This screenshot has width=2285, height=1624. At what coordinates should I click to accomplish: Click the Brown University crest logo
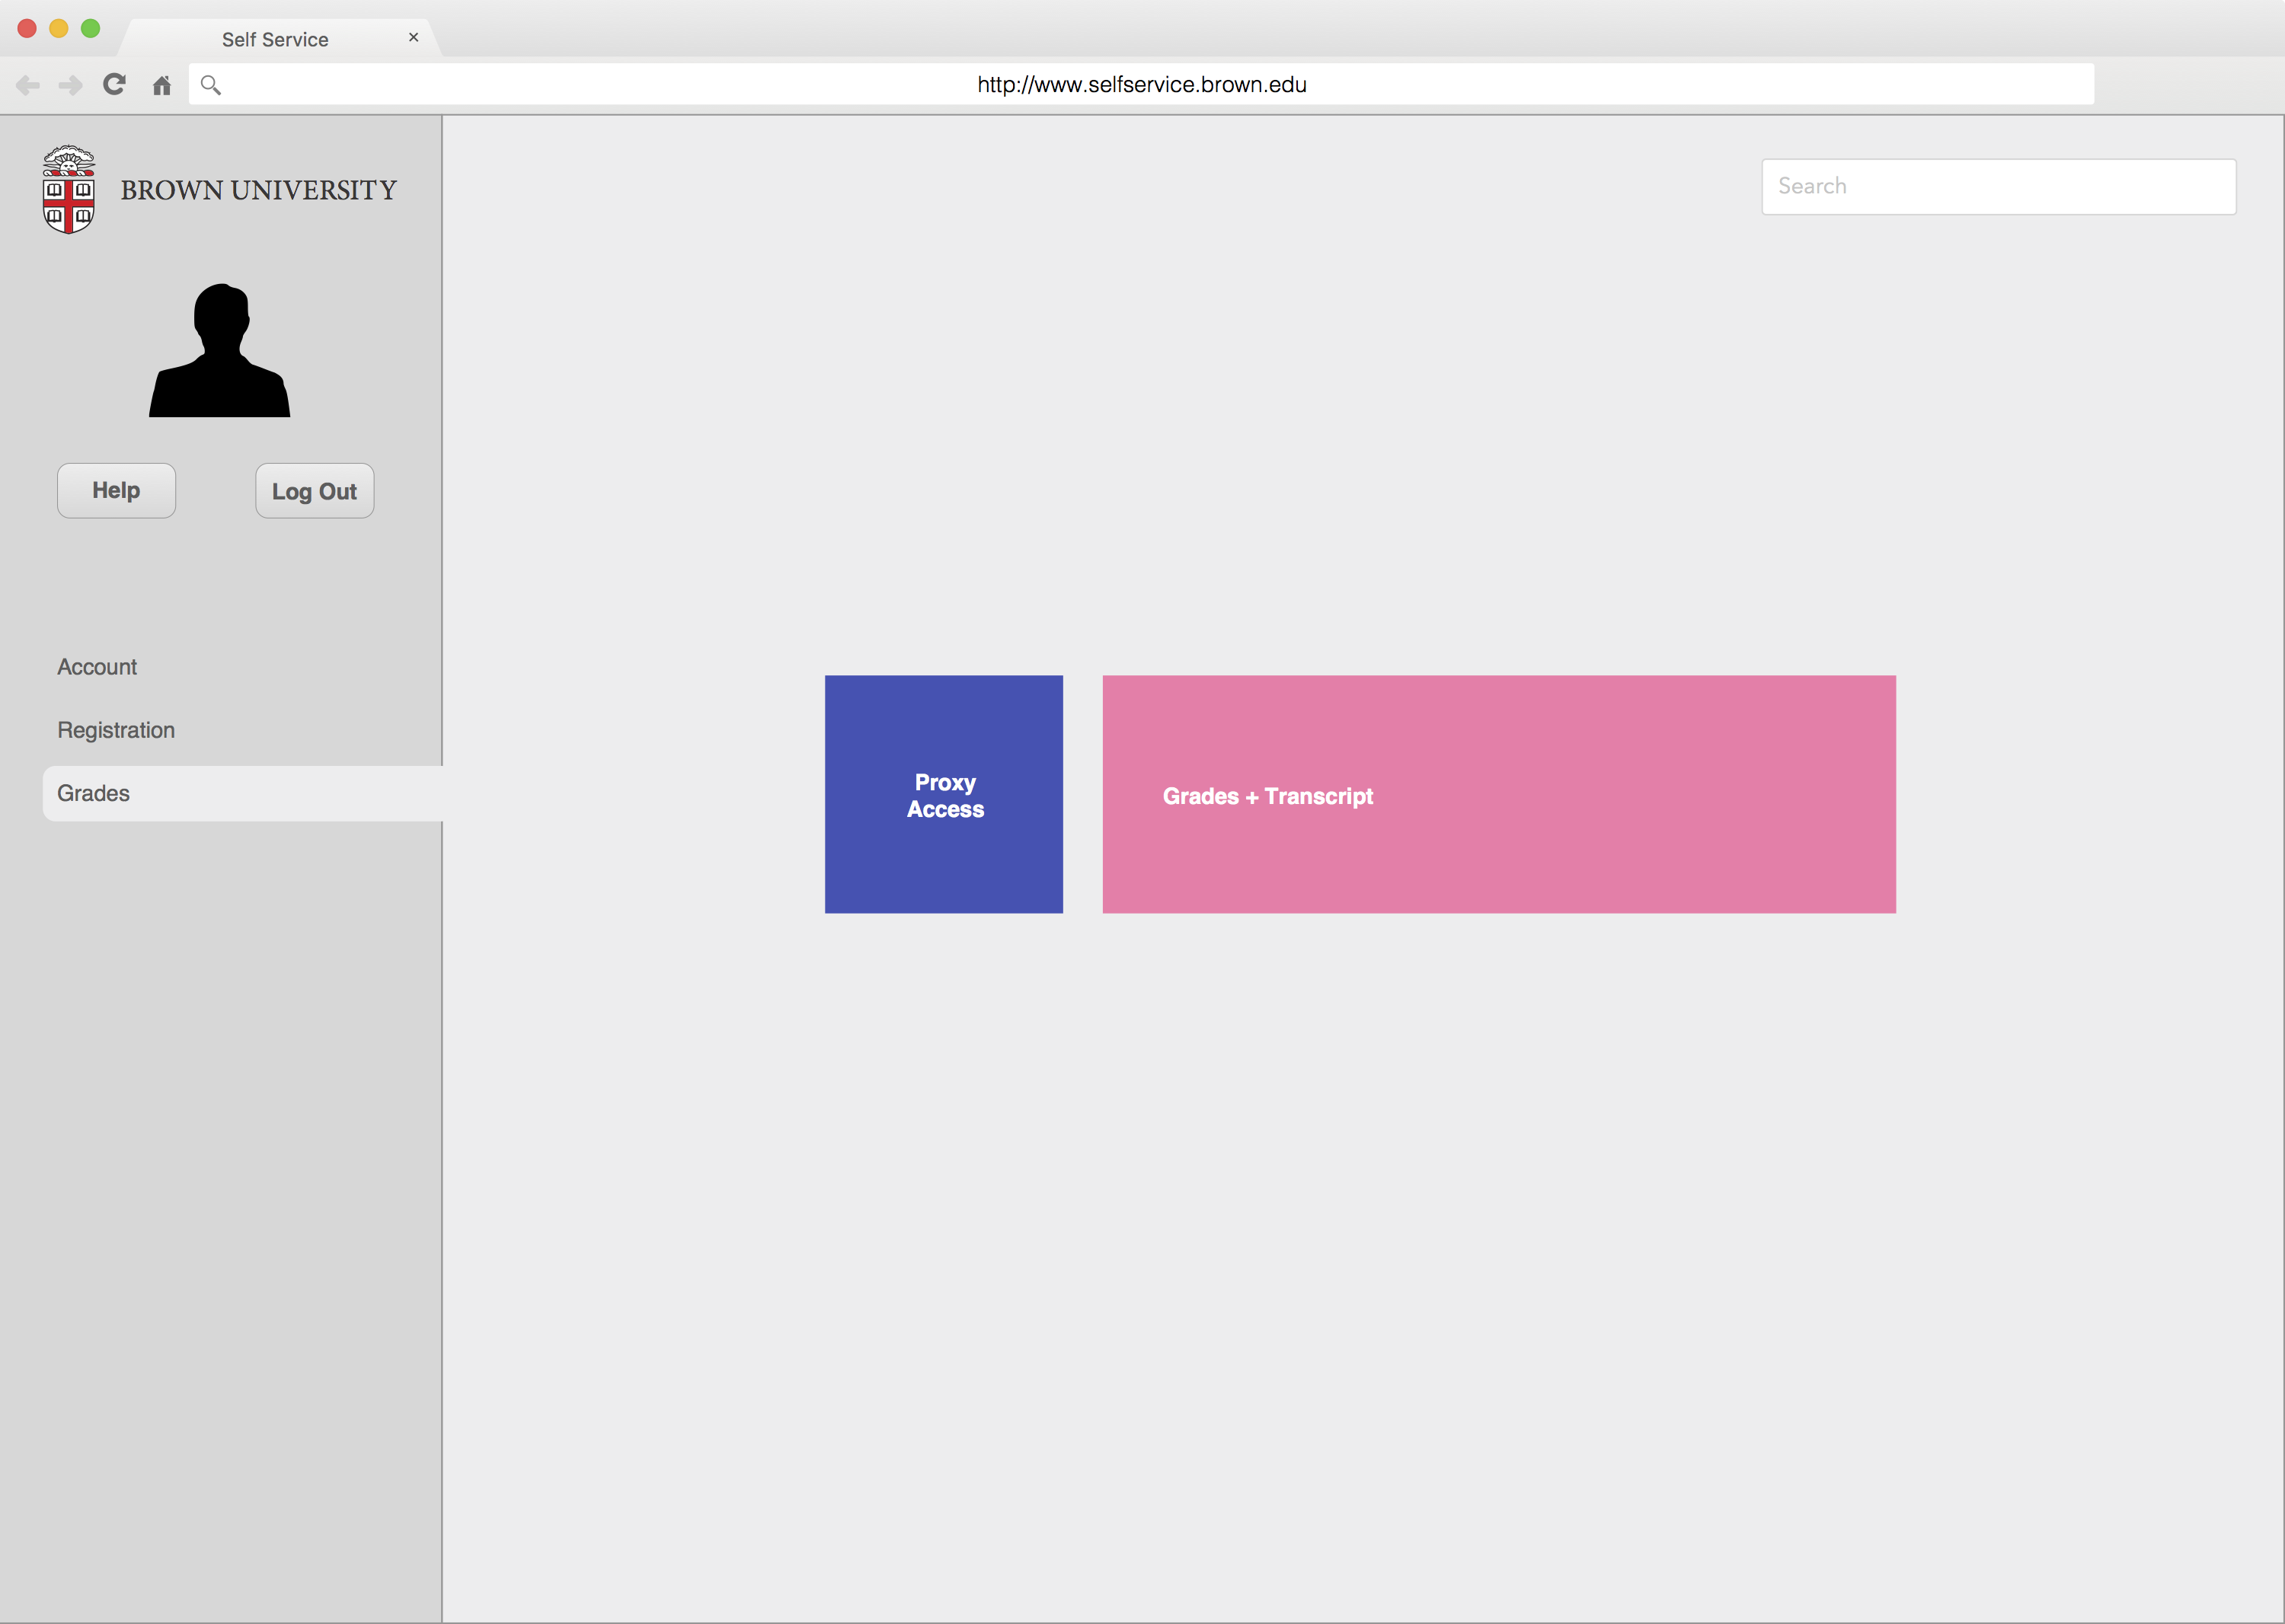click(69, 190)
